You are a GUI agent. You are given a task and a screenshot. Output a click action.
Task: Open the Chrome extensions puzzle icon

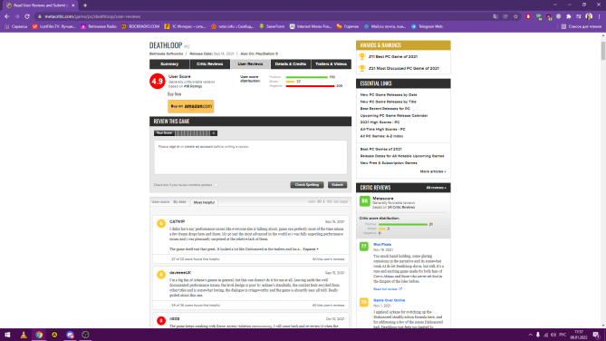point(569,16)
